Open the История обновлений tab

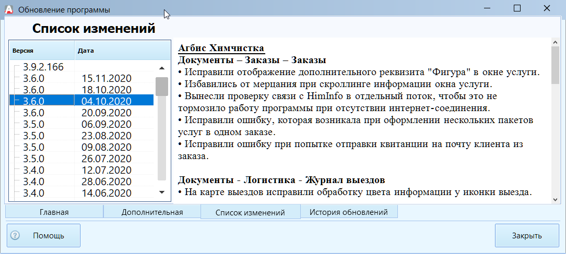tap(349, 212)
